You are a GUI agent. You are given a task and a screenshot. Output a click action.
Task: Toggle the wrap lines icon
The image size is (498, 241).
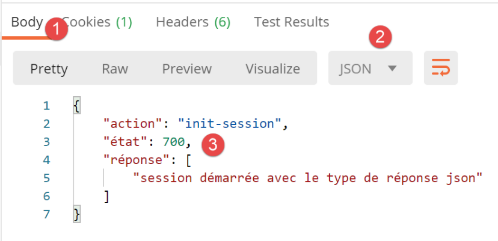[x=441, y=69]
